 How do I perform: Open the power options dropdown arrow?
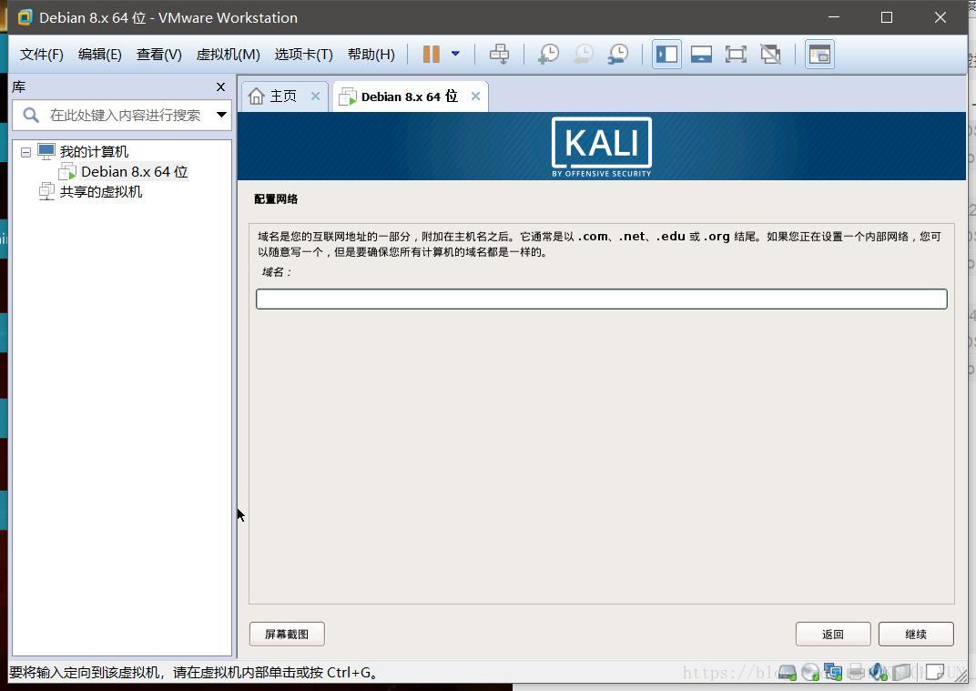[455, 54]
